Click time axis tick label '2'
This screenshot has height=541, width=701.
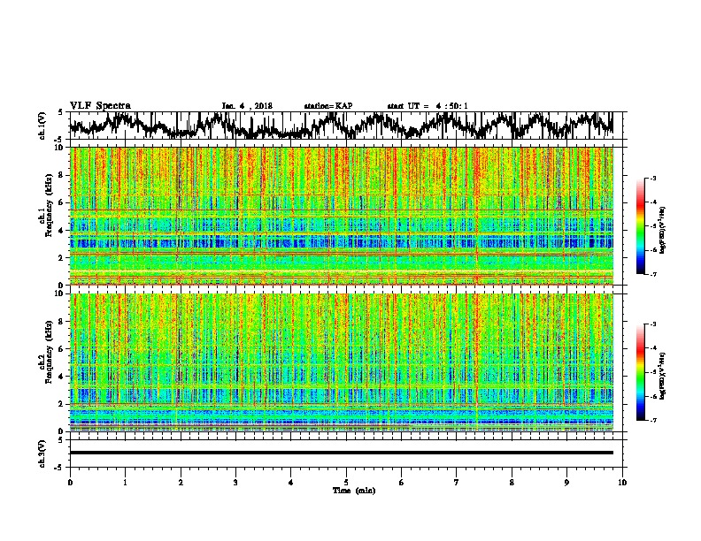tap(181, 483)
